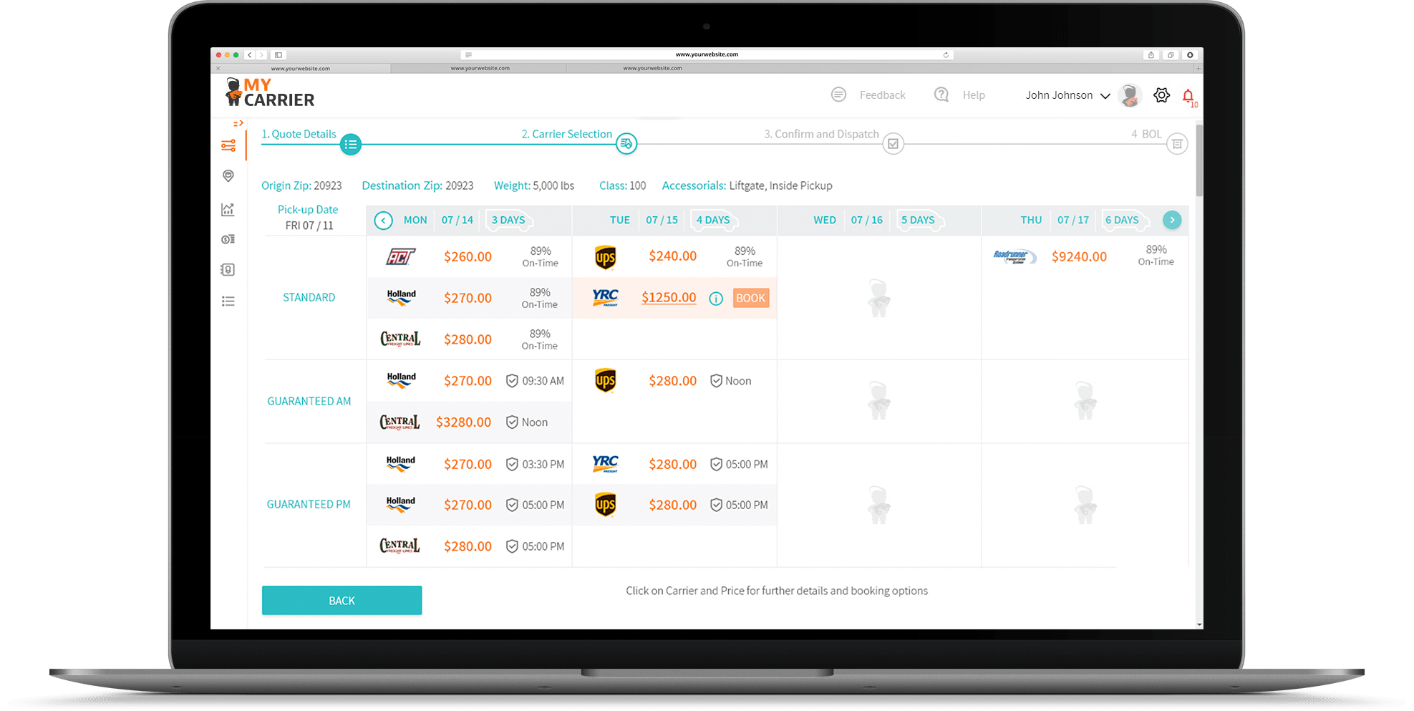The height and width of the screenshot is (711, 1414).
Task: Open the location pin icon in sidebar
Action: point(228,176)
